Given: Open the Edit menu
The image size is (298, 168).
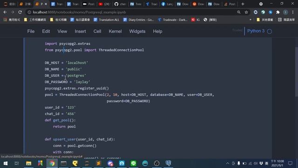Looking at the screenshot, I should tap(46, 31).
